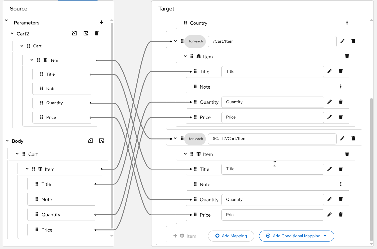Image resolution: width=377 pixels, height=249 pixels.
Task: Click the pencil icon beside the first Quantity field
Action: [330, 102]
